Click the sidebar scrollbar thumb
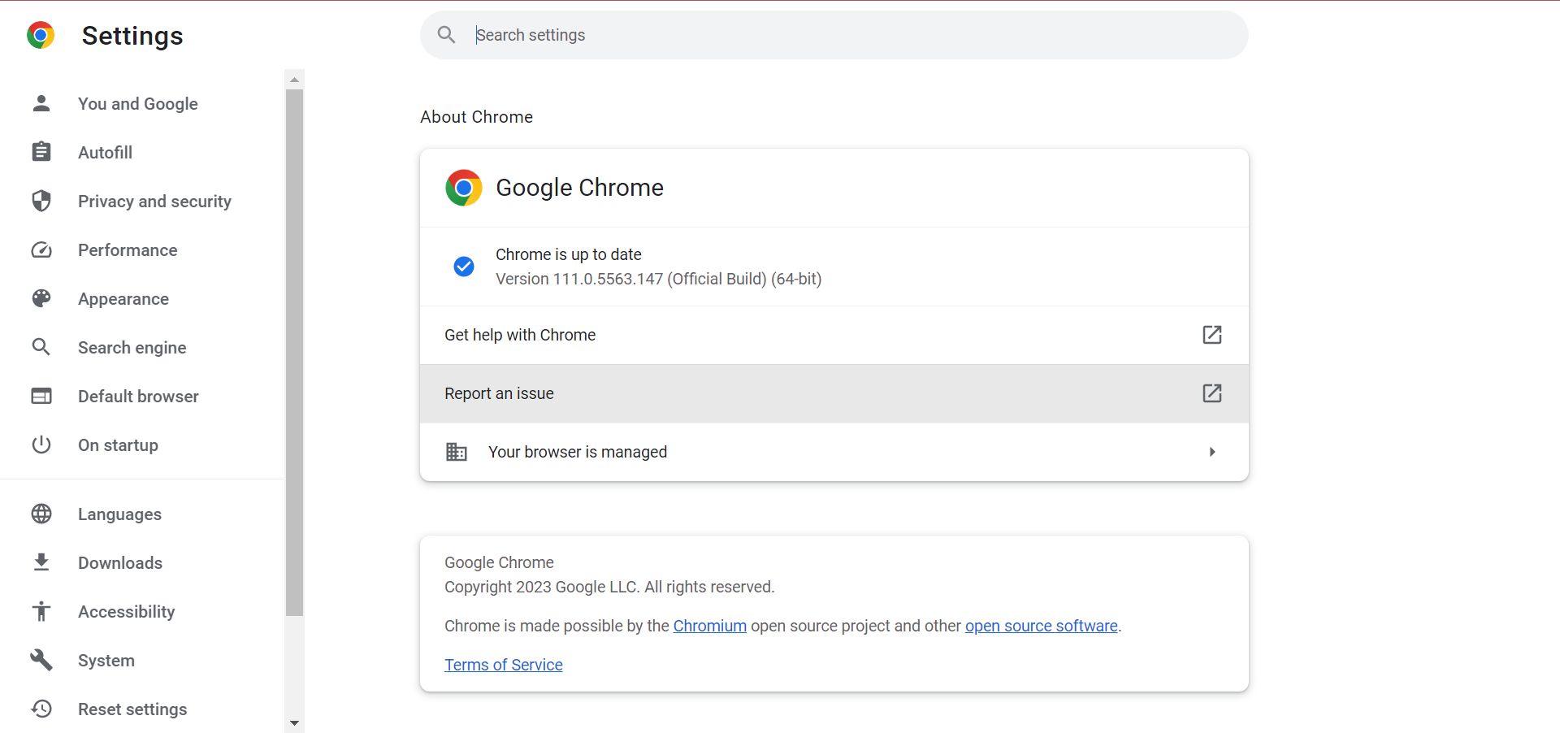This screenshot has width=1560, height=733. pyautogui.click(x=294, y=353)
